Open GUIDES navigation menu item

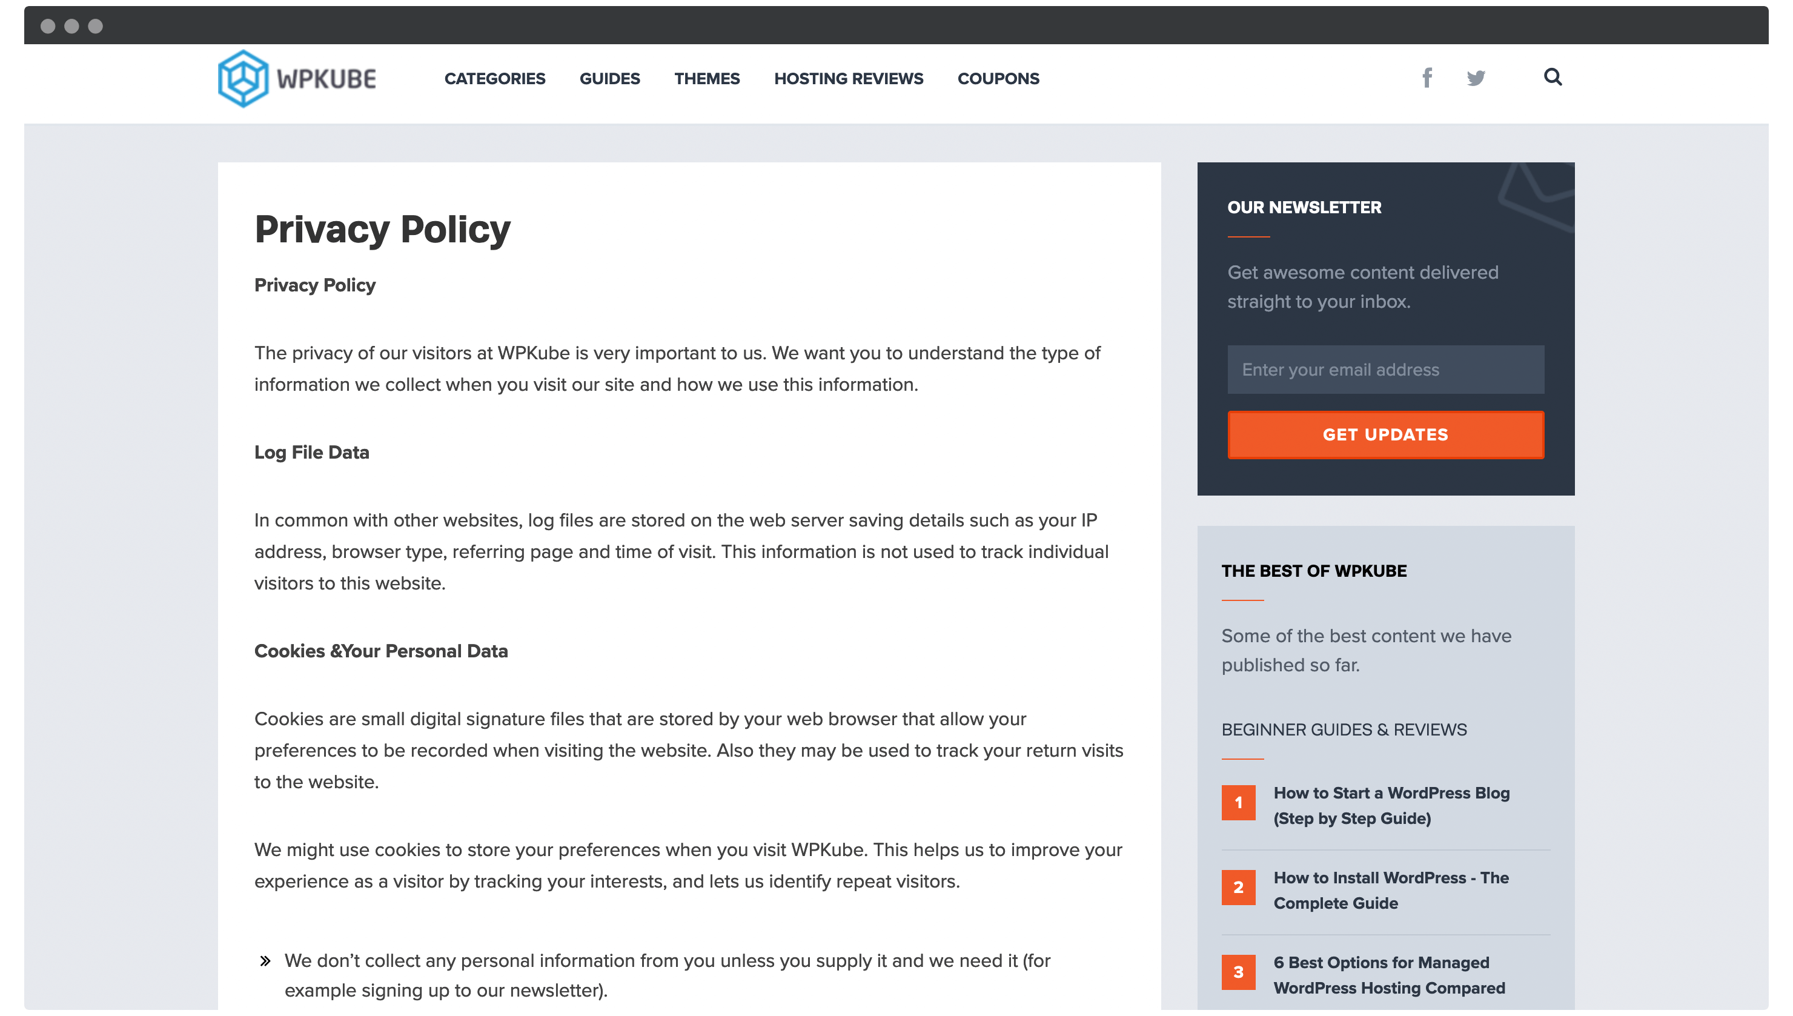pos(609,79)
